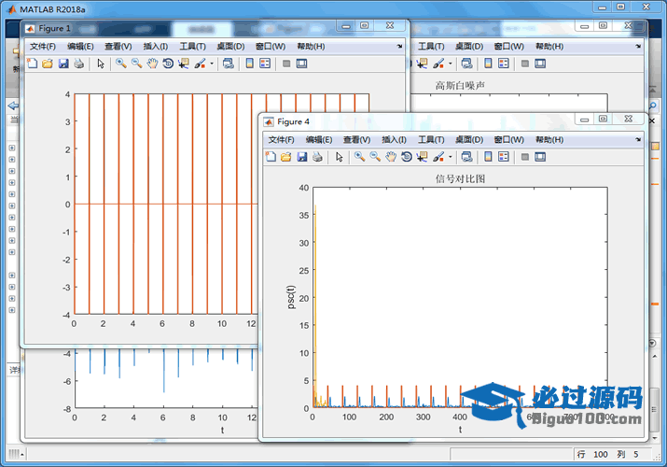Open 帮助(H) menu in Figure 1
This screenshot has width=667, height=467.
[x=311, y=47]
